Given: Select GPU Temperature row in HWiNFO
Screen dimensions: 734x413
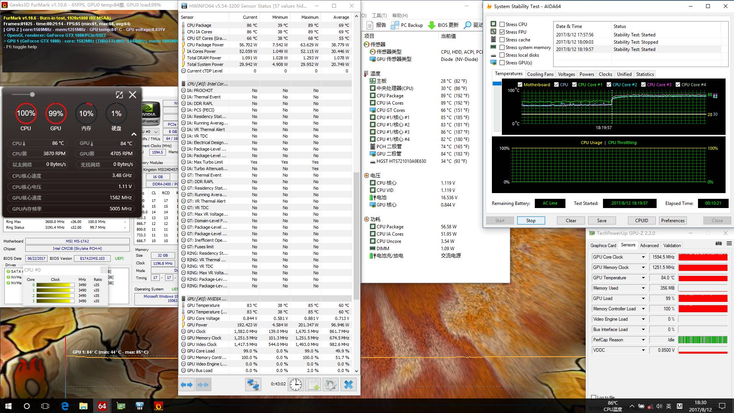Looking at the screenshot, I should point(265,305).
